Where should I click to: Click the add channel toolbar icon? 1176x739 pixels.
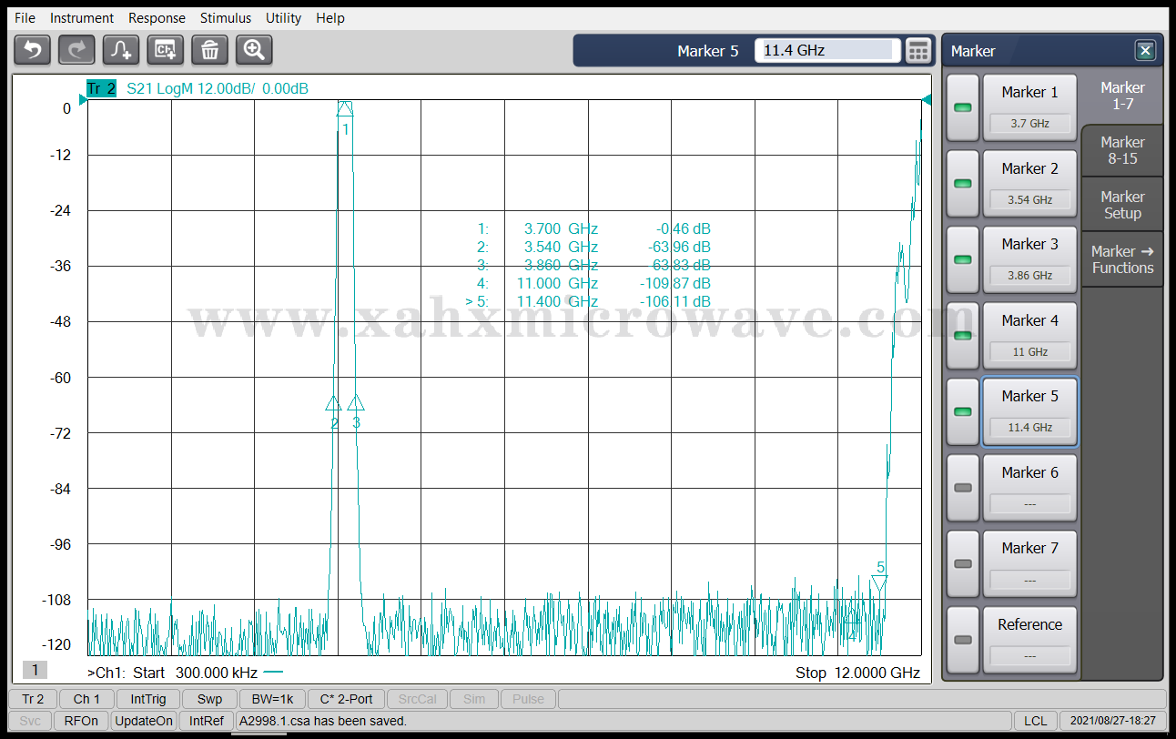(166, 49)
